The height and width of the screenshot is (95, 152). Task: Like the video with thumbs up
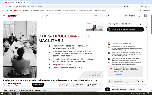pos(61,85)
